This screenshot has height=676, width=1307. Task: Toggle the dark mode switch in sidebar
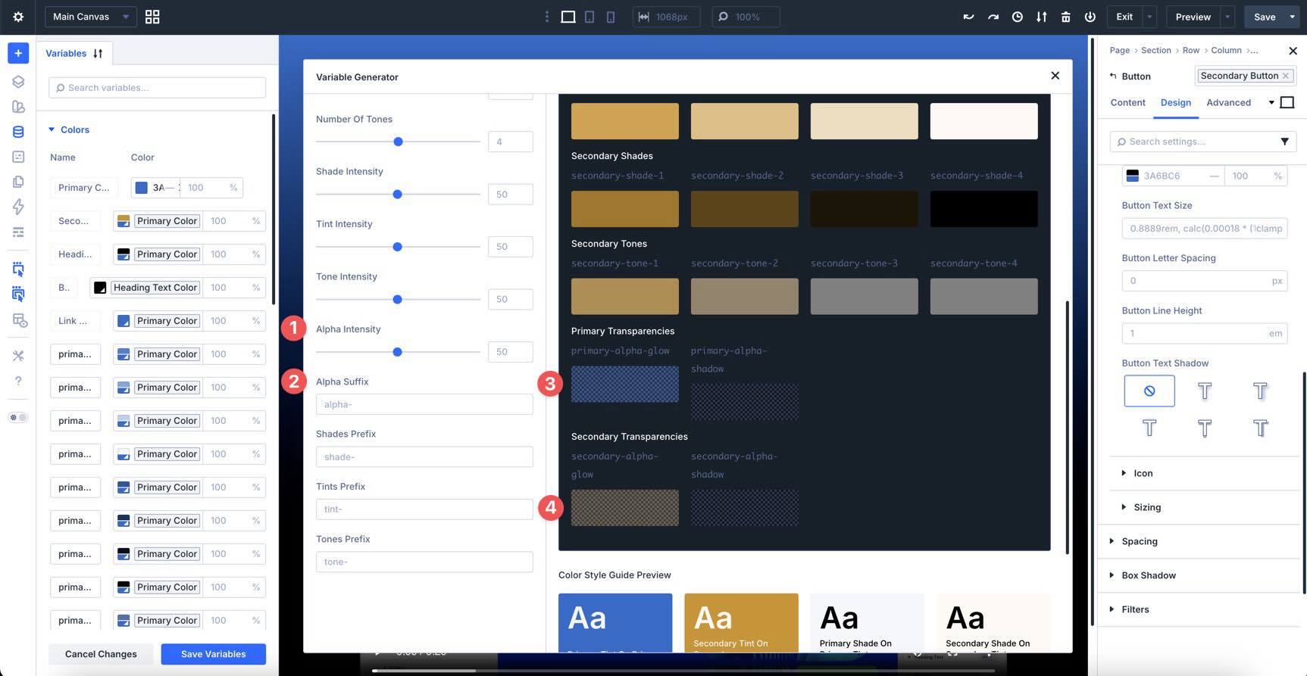(x=18, y=417)
